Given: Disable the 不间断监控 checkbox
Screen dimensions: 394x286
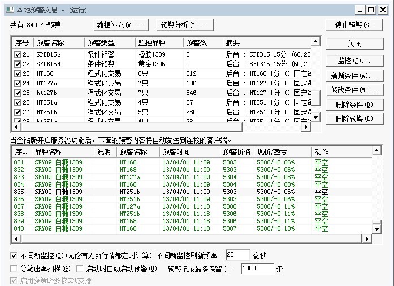Looking at the screenshot, I should [x=14, y=255].
